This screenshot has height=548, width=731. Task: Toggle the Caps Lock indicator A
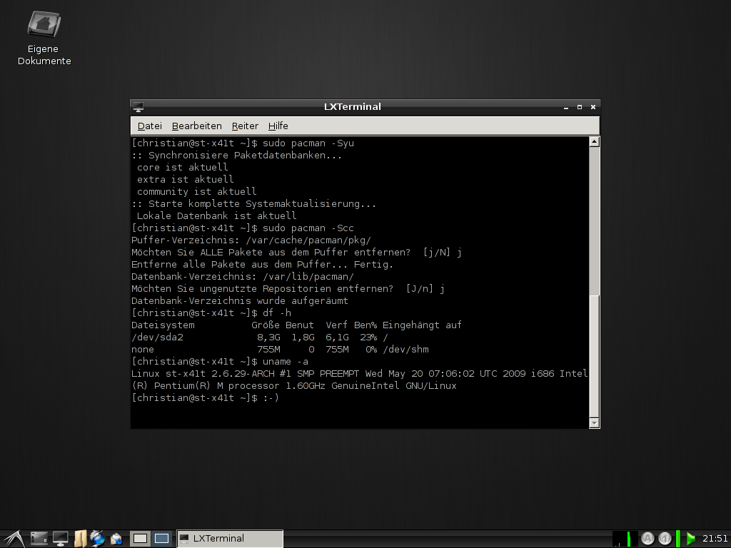pyautogui.click(x=647, y=539)
